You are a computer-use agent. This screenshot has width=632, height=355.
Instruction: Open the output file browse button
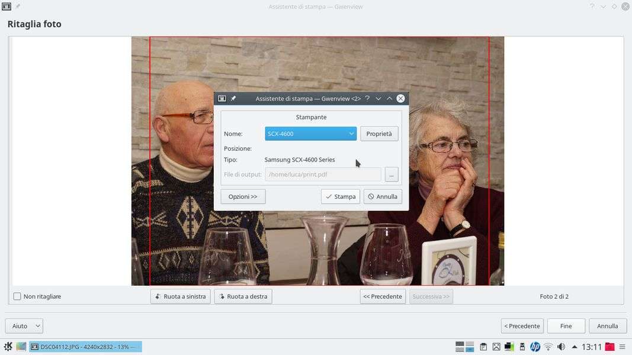tap(392, 175)
